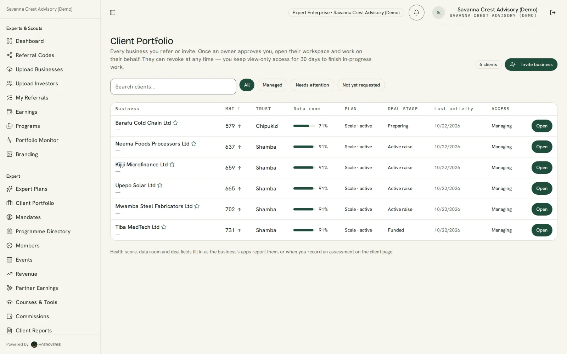Click the Programs icon in sidebar
Image resolution: width=567 pixels, height=354 pixels.
point(10,126)
